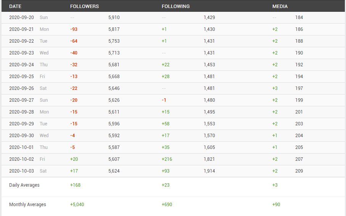Select the 2020-09-28 date cell
Image resolution: width=346 pixels, height=216 pixels.
[x=21, y=112]
